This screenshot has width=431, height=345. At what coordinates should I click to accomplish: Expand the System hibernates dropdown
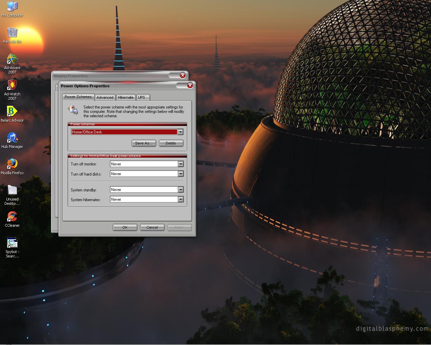[x=180, y=199]
